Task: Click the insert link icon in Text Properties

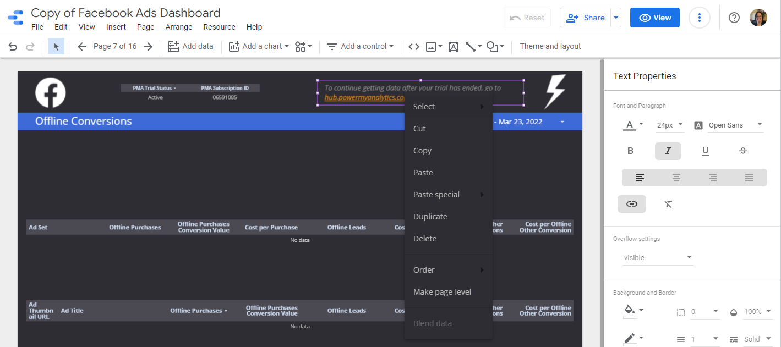Action: pos(632,204)
